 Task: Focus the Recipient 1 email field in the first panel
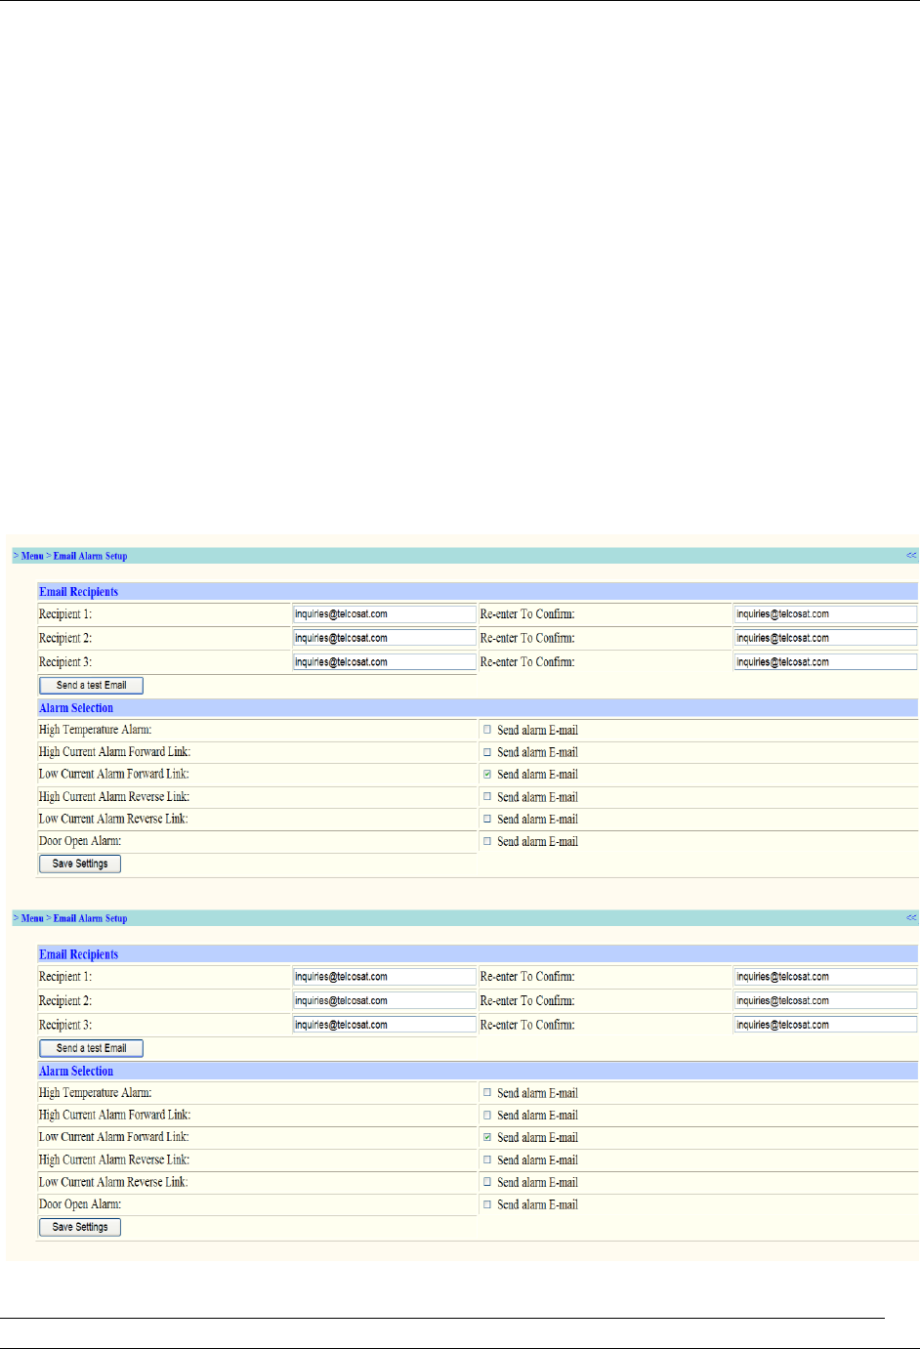point(384,614)
